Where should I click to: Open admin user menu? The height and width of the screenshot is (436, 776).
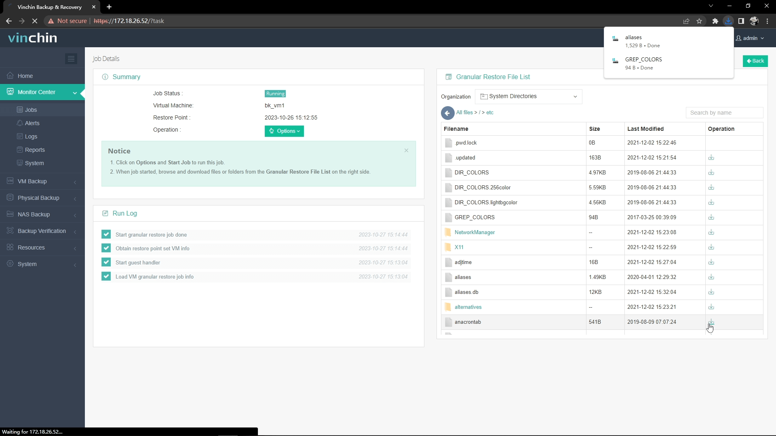tap(750, 38)
